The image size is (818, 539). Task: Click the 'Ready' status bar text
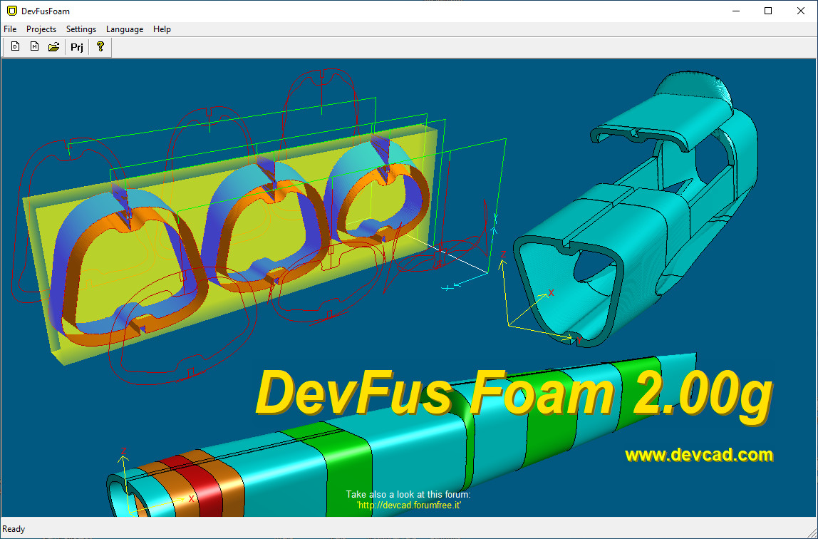(14, 529)
